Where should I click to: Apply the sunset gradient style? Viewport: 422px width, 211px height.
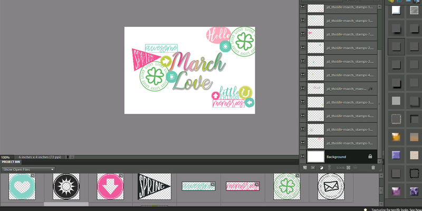pyautogui.click(x=414, y=137)
